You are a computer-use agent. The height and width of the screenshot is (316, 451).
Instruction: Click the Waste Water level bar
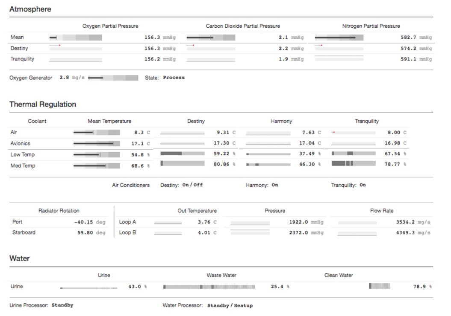(209, 287)
